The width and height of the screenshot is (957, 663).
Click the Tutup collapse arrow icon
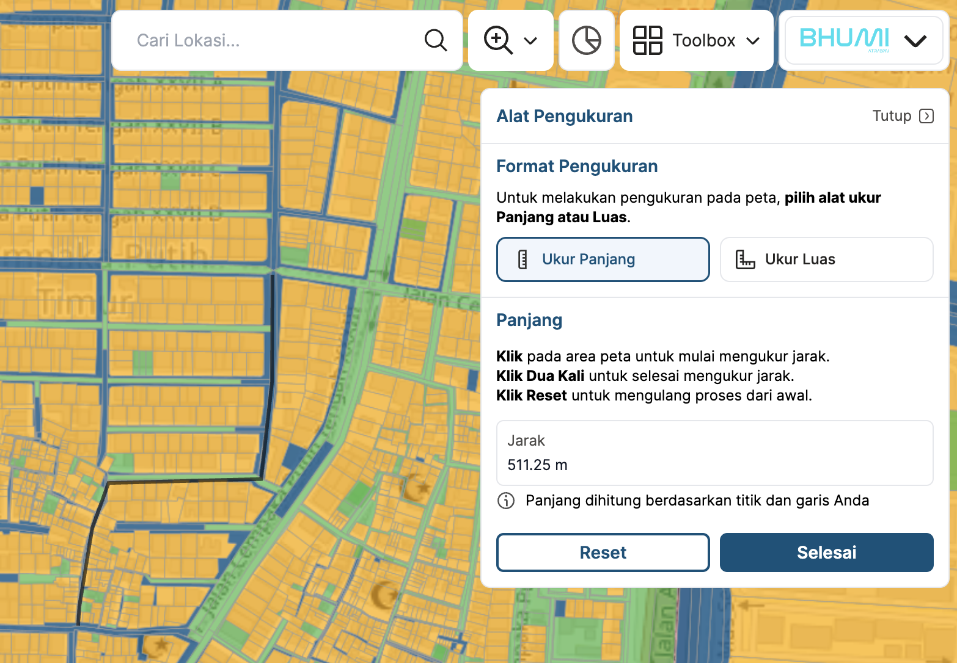point(926,116)
